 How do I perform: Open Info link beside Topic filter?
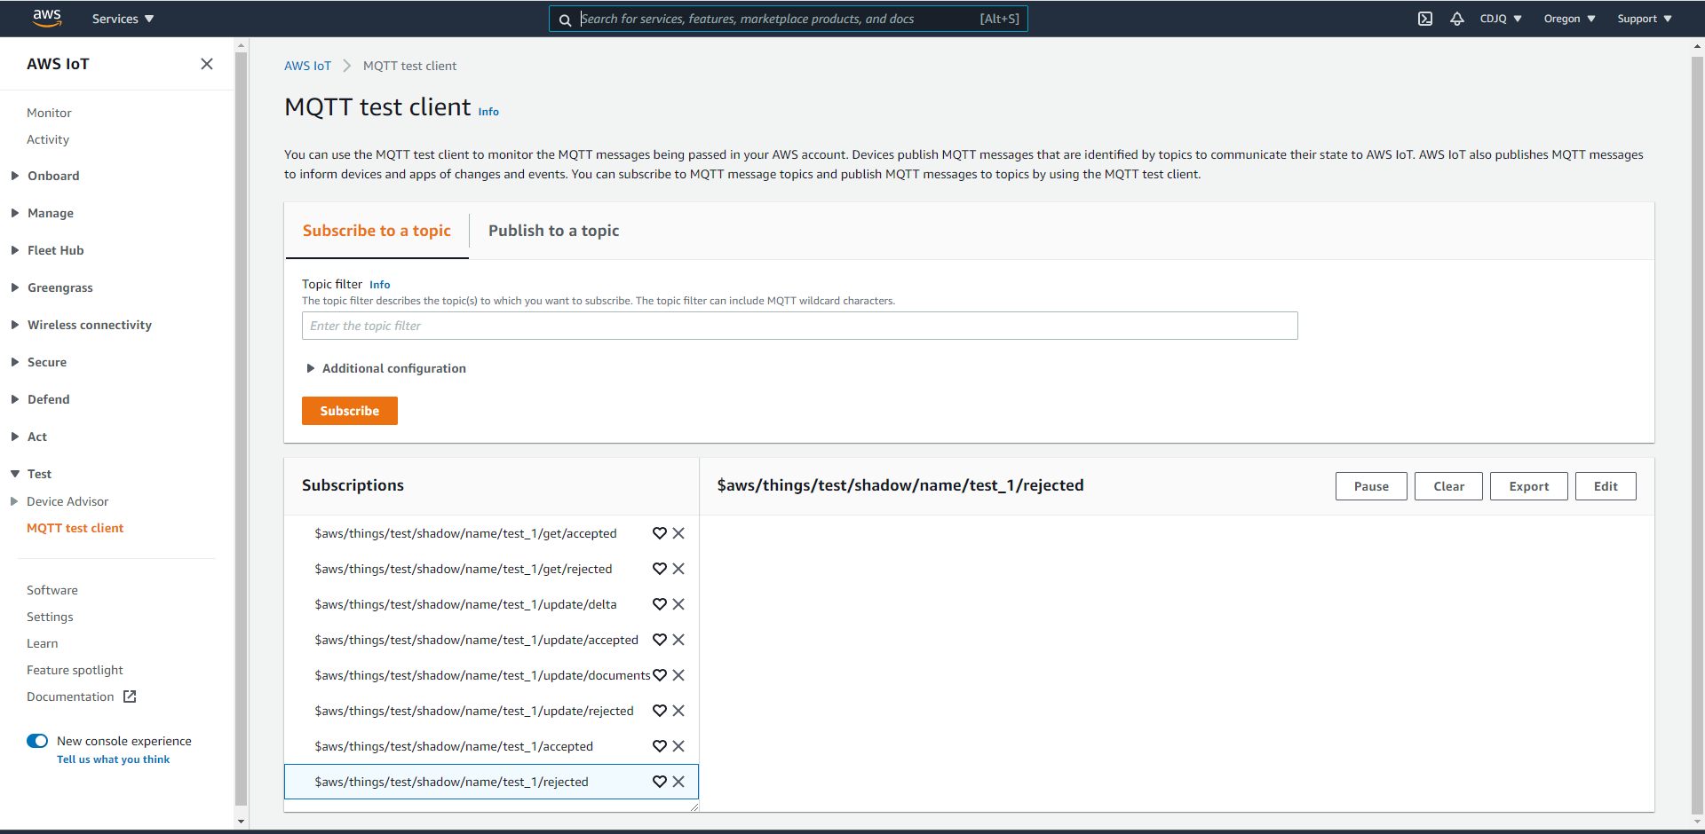[x=379, y=285]
